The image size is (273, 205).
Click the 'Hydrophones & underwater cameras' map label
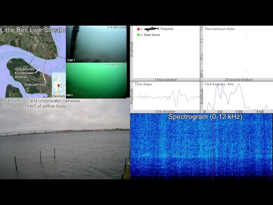(x=24, y=73)
